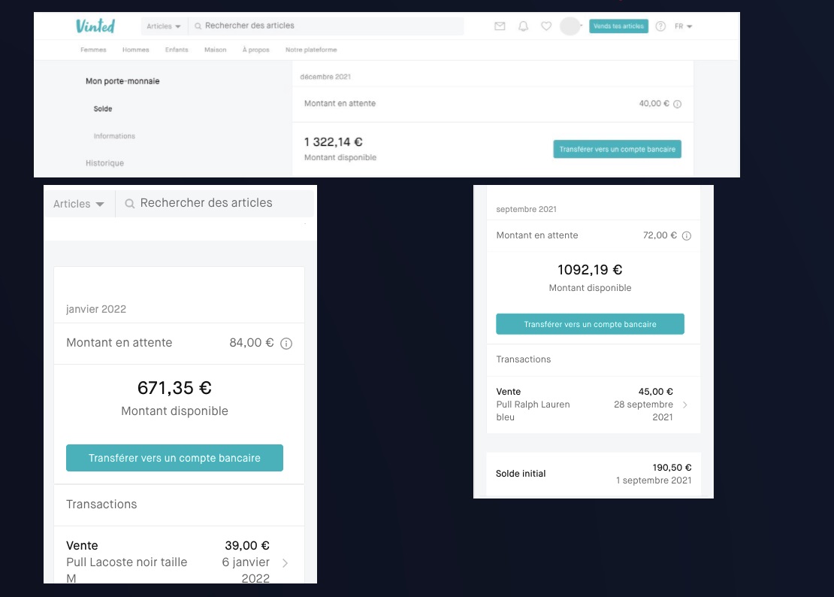Click the 1 322,14 € available amount
The width and height of the screenshot is (834, 597).
(333, 142)
